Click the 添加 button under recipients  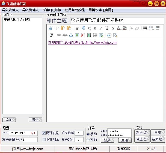tap(9, 120)
